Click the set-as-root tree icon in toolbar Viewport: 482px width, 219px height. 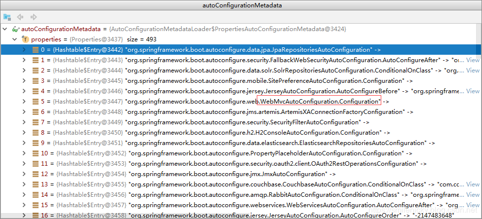7,17
